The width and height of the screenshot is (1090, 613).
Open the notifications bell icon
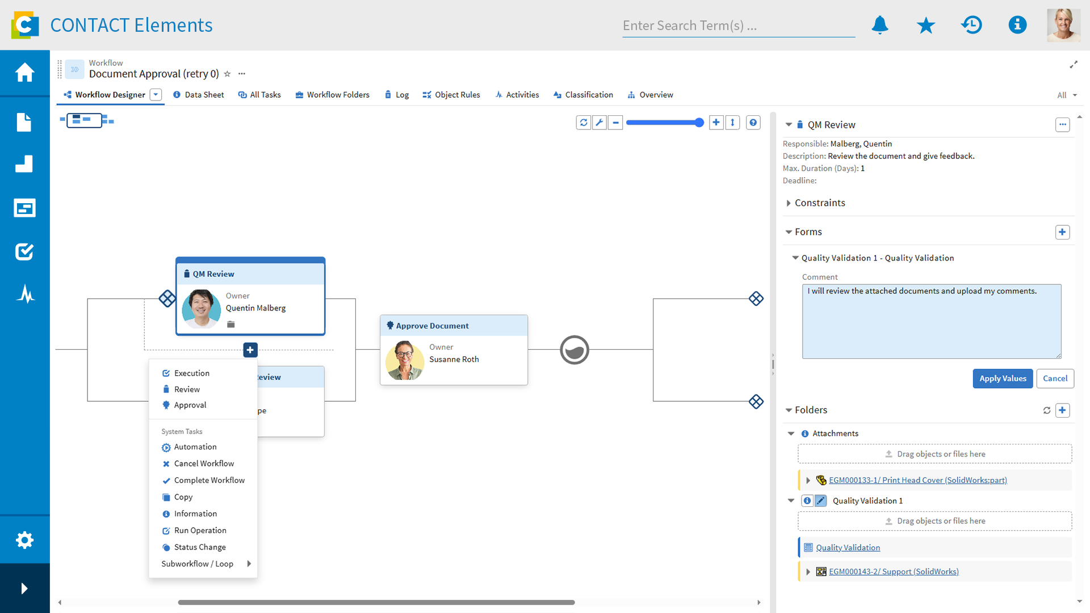879,25
